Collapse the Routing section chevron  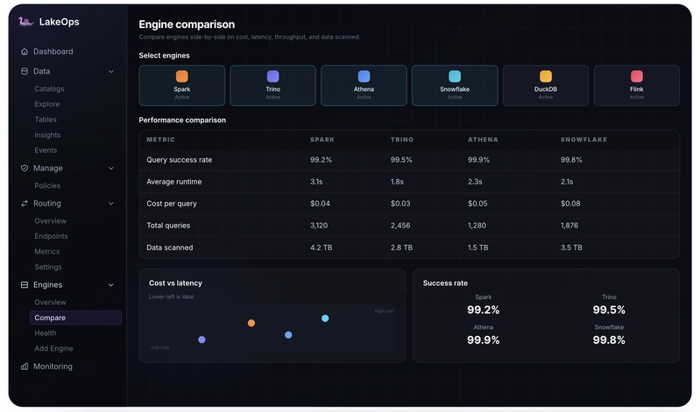click(111, 204)
